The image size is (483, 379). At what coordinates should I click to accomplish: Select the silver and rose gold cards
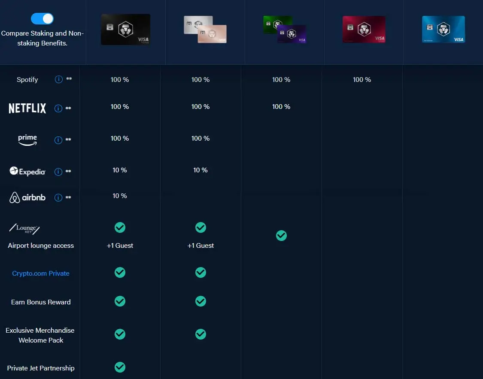pos(205,30)
